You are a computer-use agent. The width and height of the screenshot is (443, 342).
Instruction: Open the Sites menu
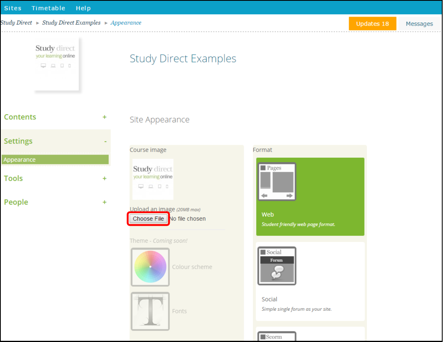point(13,8)
